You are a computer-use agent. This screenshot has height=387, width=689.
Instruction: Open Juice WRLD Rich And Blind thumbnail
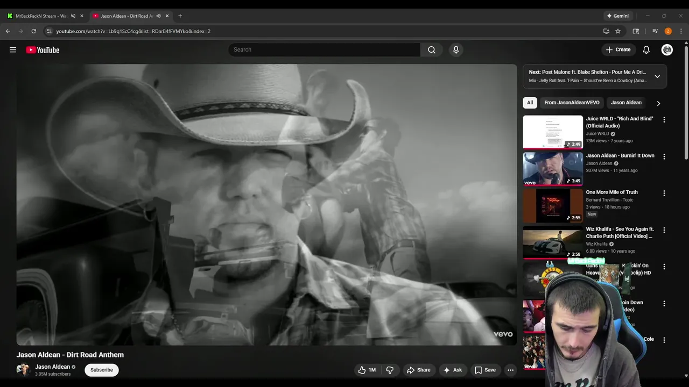(553, 132)
